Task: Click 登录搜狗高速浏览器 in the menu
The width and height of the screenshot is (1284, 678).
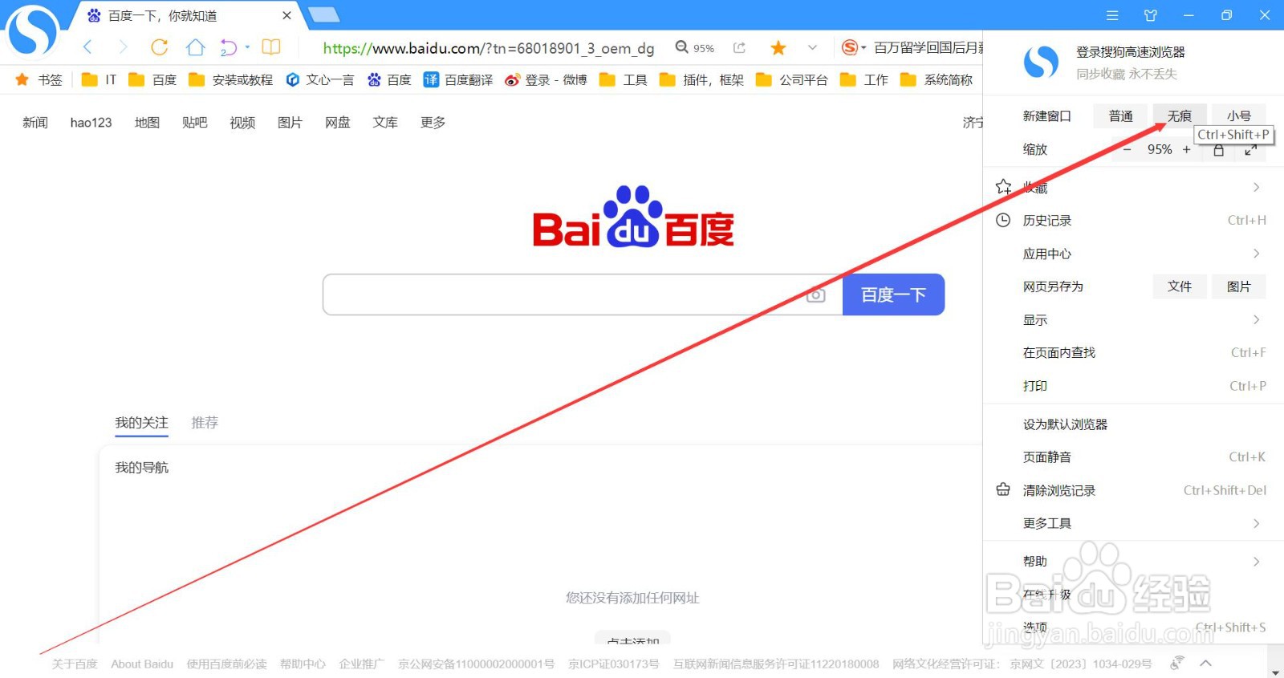Action: pos(1130,52)
